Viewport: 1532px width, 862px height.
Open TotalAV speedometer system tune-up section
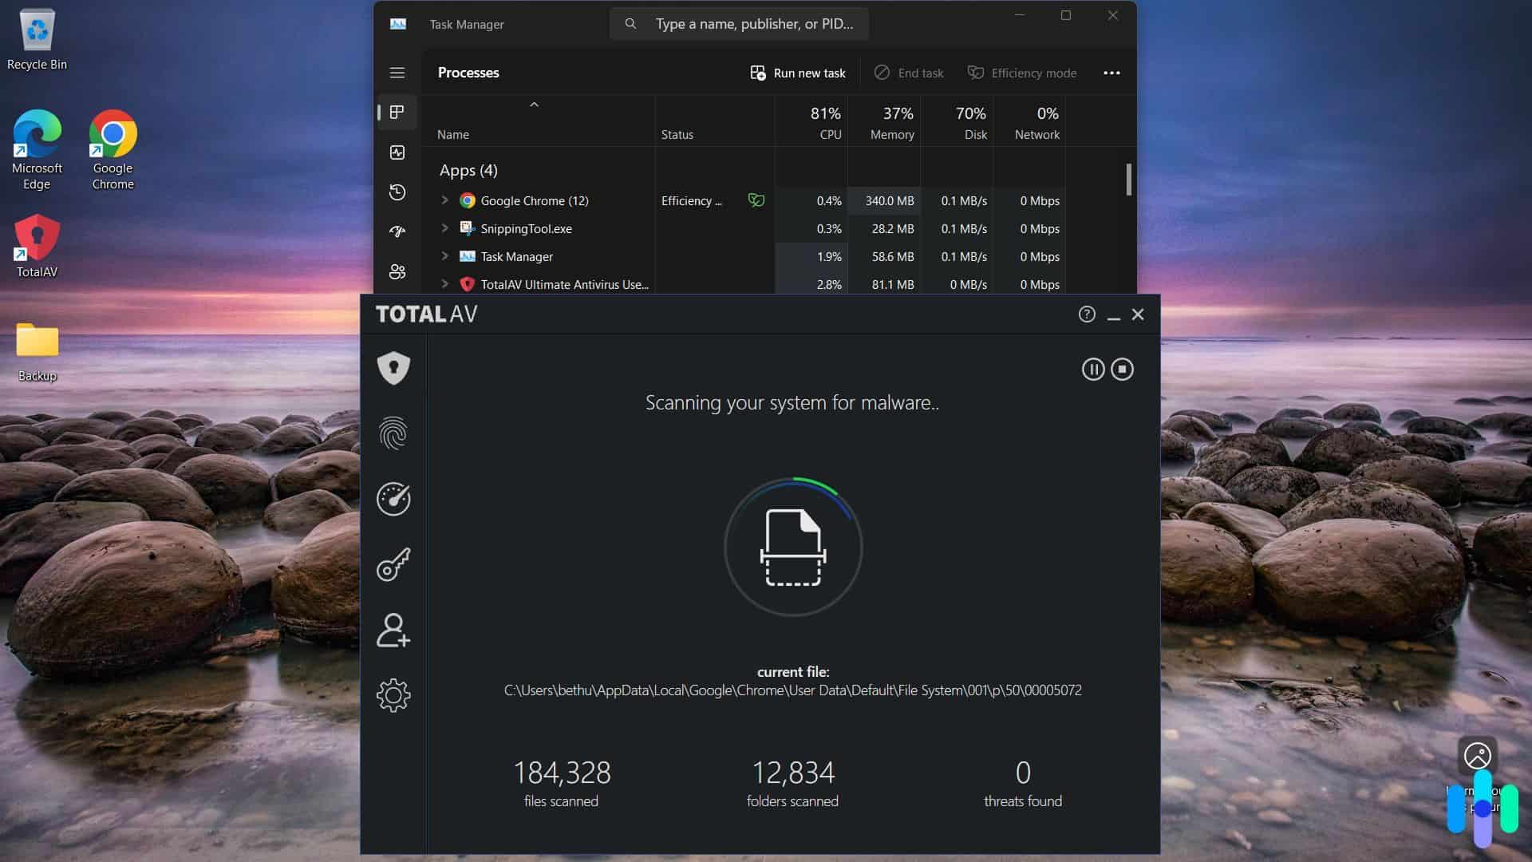click(x=393, y=499)
